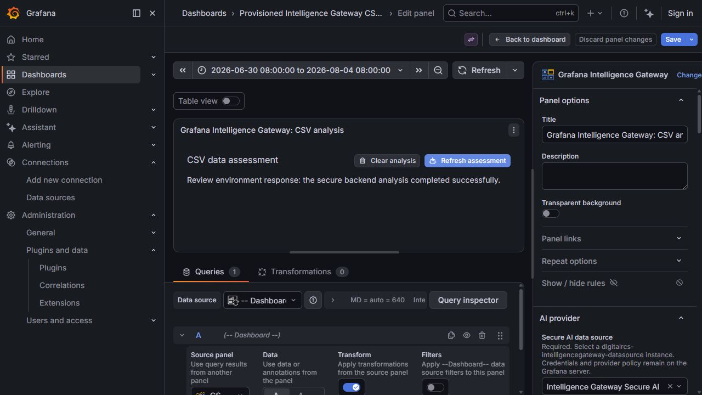This screenshot has width=702, height=395.
Task: Click the search bar
Action: pos(509,13)
